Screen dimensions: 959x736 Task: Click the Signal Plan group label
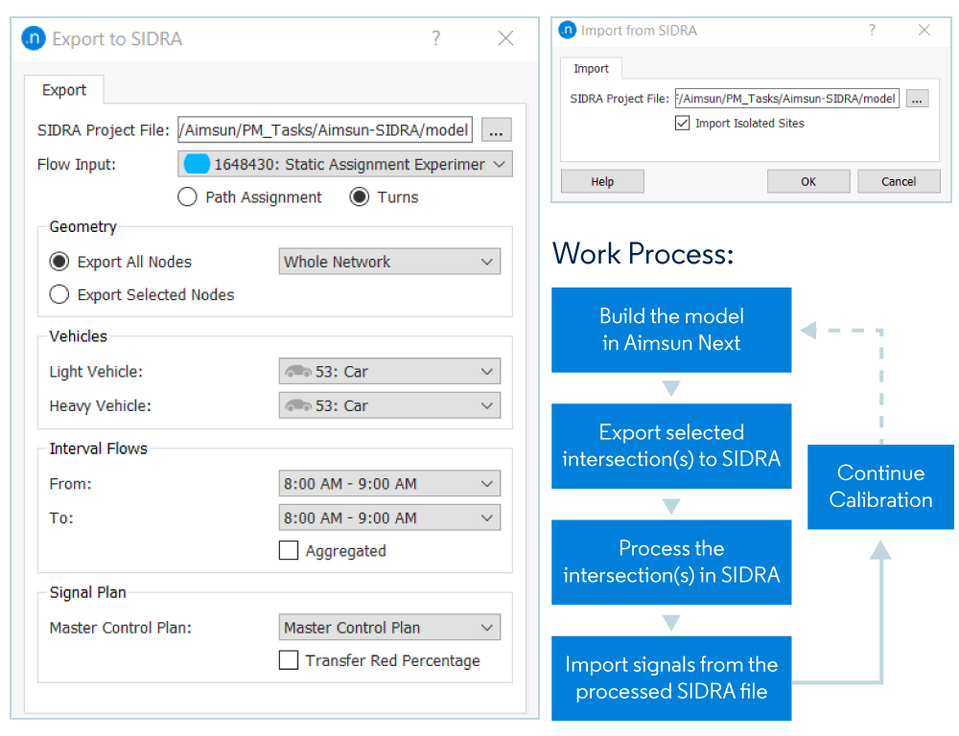88,592
